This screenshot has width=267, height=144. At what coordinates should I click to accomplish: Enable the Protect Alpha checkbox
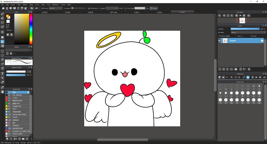(220, 36)
